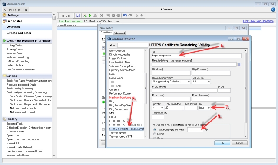Click the string list icon beside response field

click(x=239, y=65)
